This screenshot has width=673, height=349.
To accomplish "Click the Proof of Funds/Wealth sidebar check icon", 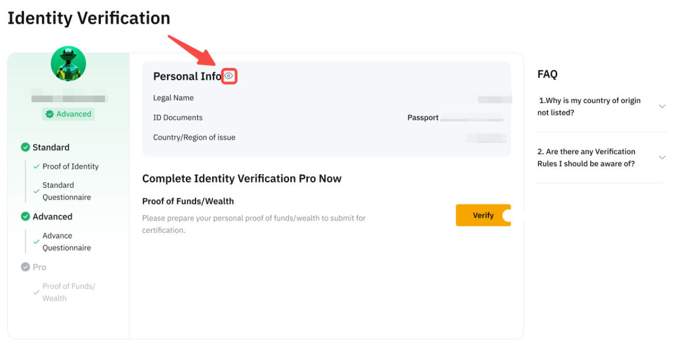I will tap(36, 292).
